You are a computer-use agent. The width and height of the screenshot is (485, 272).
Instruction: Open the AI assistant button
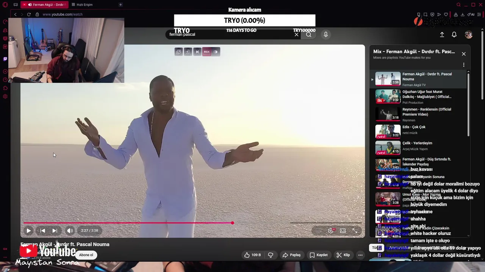pyautogui.click(x=471, y=14)
